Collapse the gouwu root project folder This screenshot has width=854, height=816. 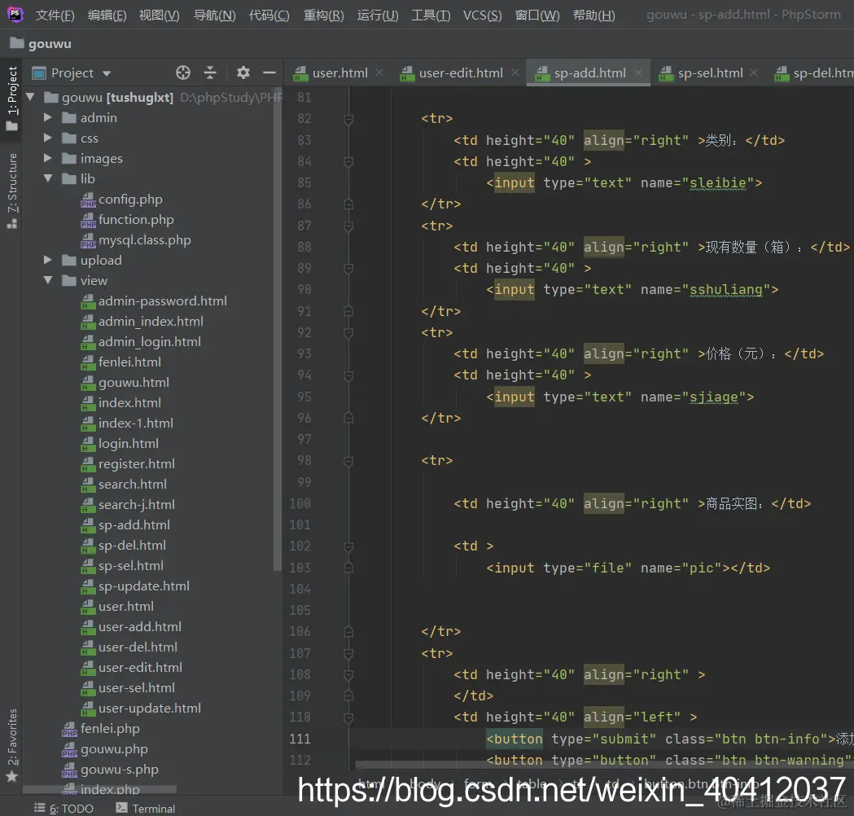pos(30,97)
